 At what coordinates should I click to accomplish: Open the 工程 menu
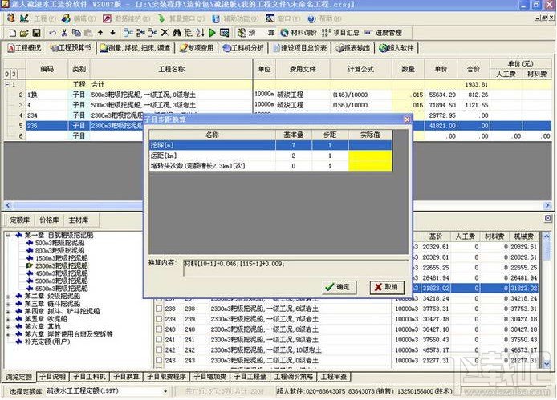point(38,18)
